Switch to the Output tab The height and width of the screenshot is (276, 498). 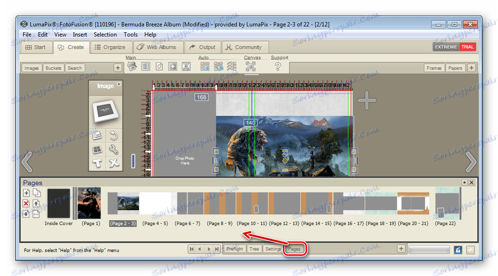(202, 47)
